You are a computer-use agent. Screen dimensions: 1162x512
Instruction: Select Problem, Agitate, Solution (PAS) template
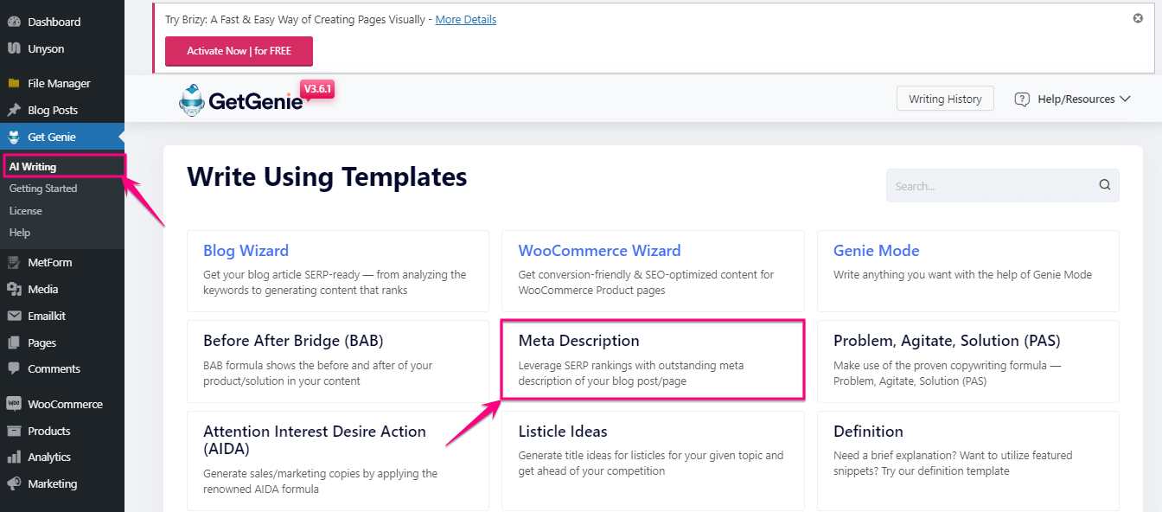(968, 362)
